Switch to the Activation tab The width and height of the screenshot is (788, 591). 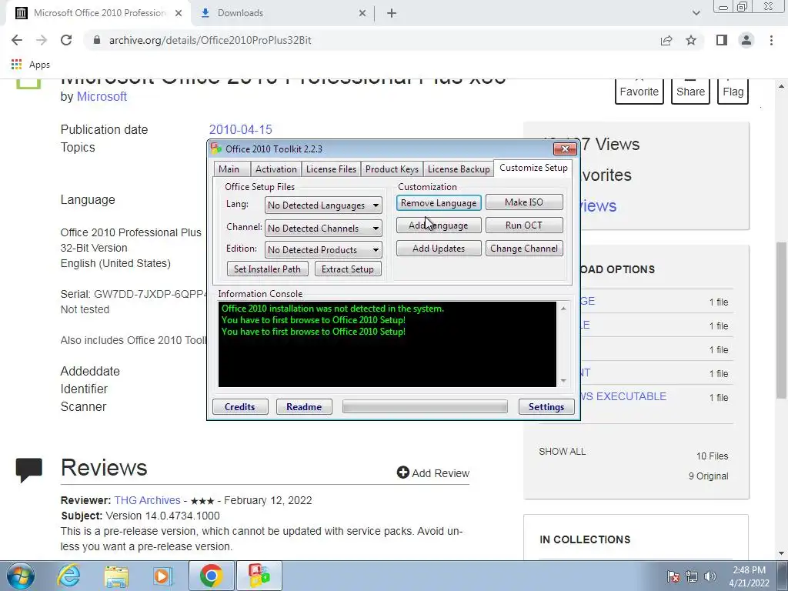coord(276,169)
